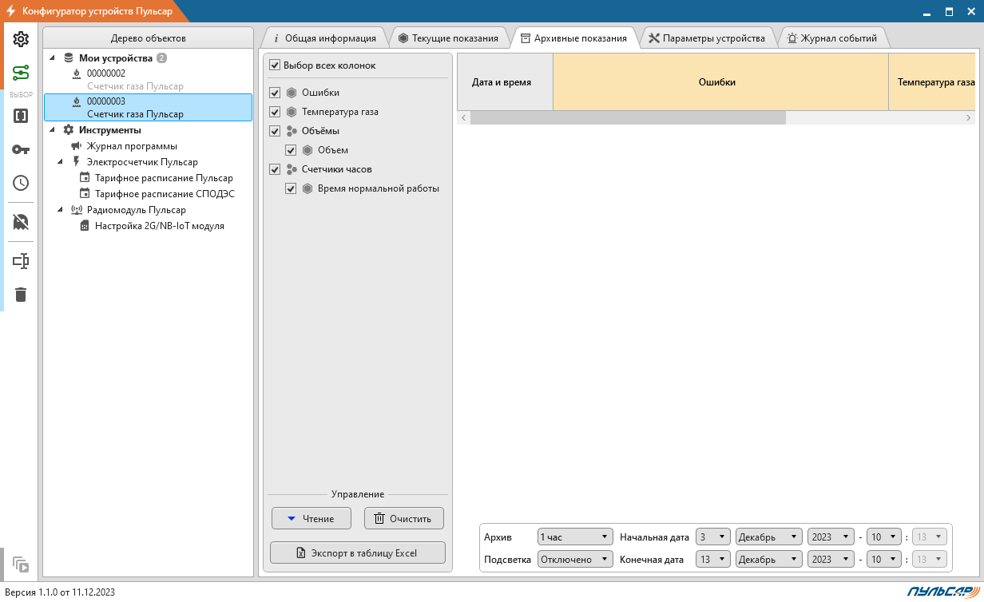This screenshot has width=984, height=602.
Task: Click the hexagon icon next to Ошибки
Action: [x=292, y=93]
